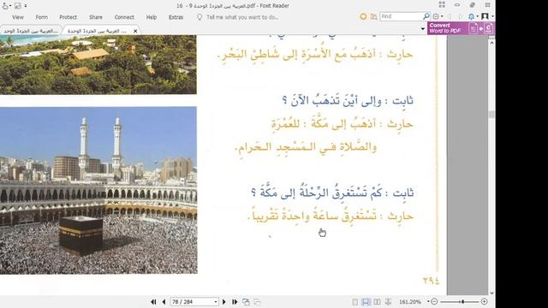Open the customize quick access toolbar arrow
This screenshot has width=548, height=308.
(x=26, y=6)
